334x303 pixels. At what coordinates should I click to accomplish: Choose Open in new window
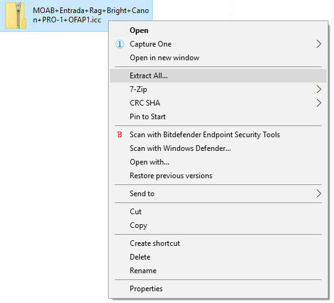pyautogui.click(x=218, y=58)
